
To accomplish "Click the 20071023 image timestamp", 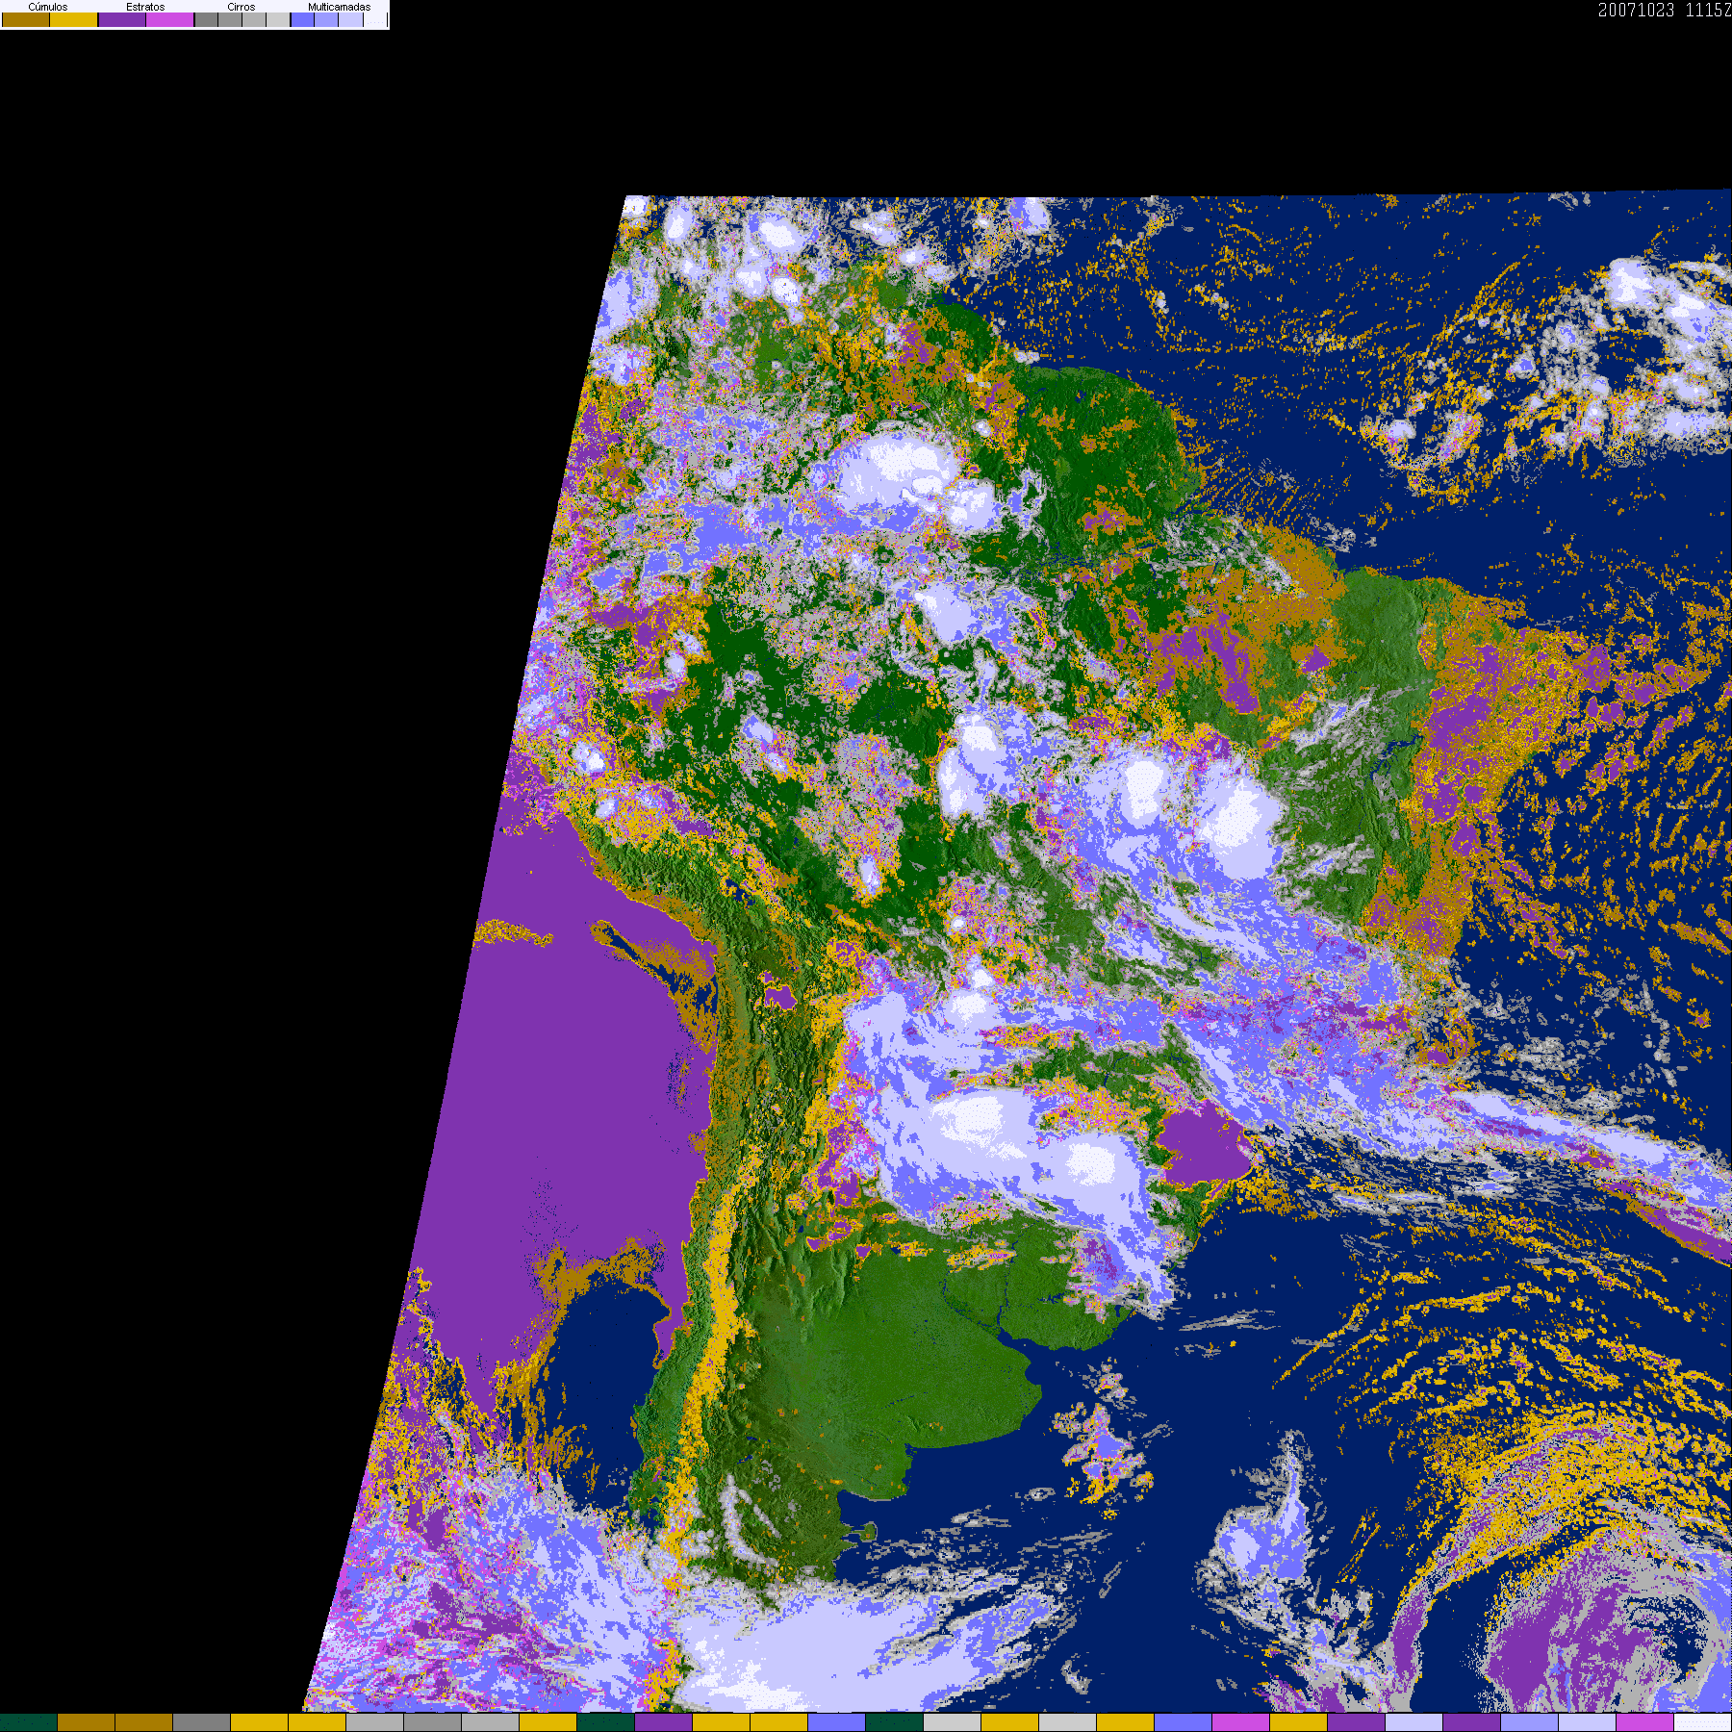I will pyautogui.click(x=1636, y=10).
